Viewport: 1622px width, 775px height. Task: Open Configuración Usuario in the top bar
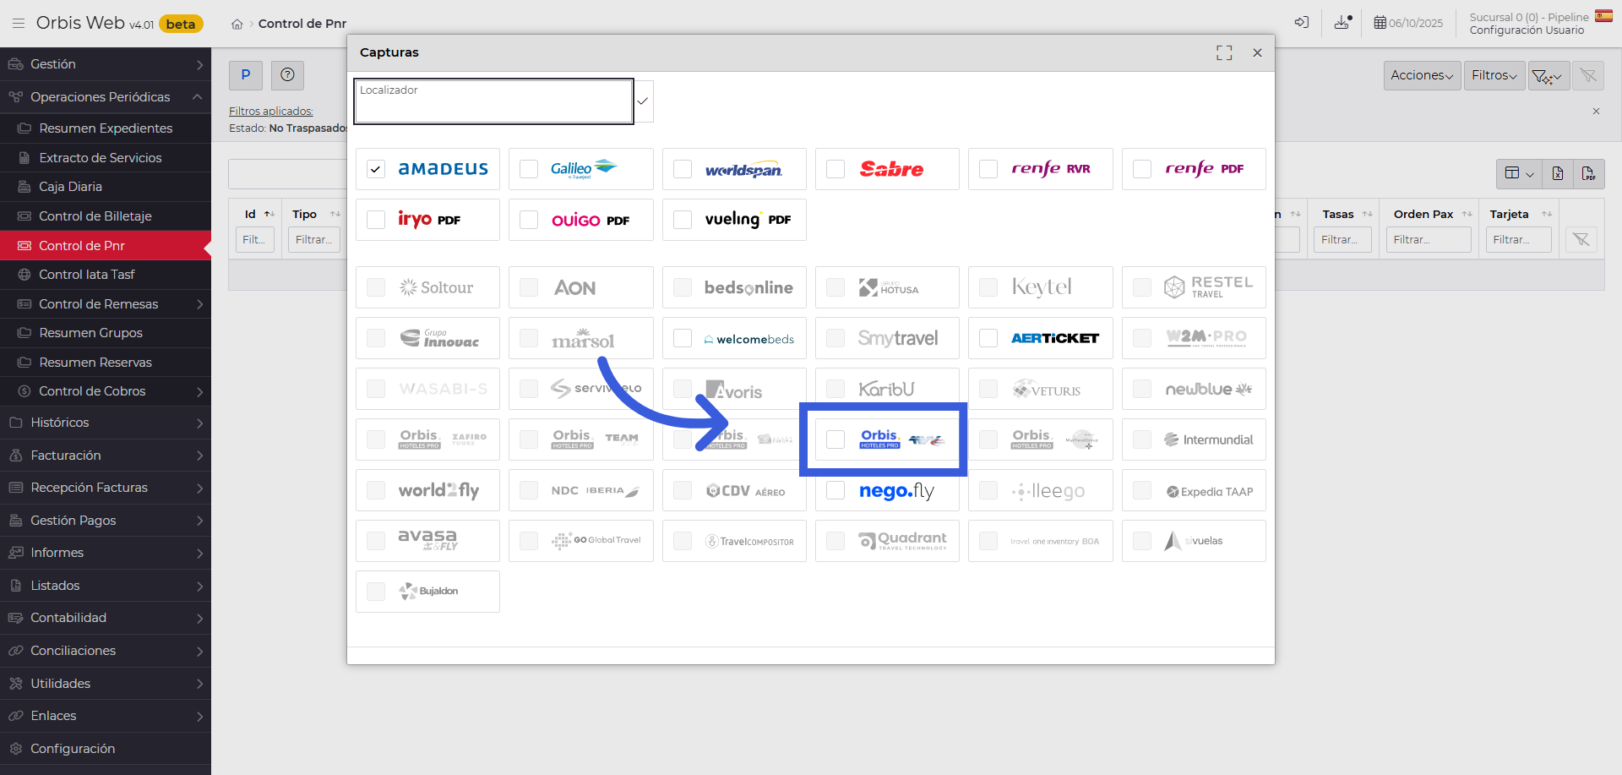[1527, 30]
